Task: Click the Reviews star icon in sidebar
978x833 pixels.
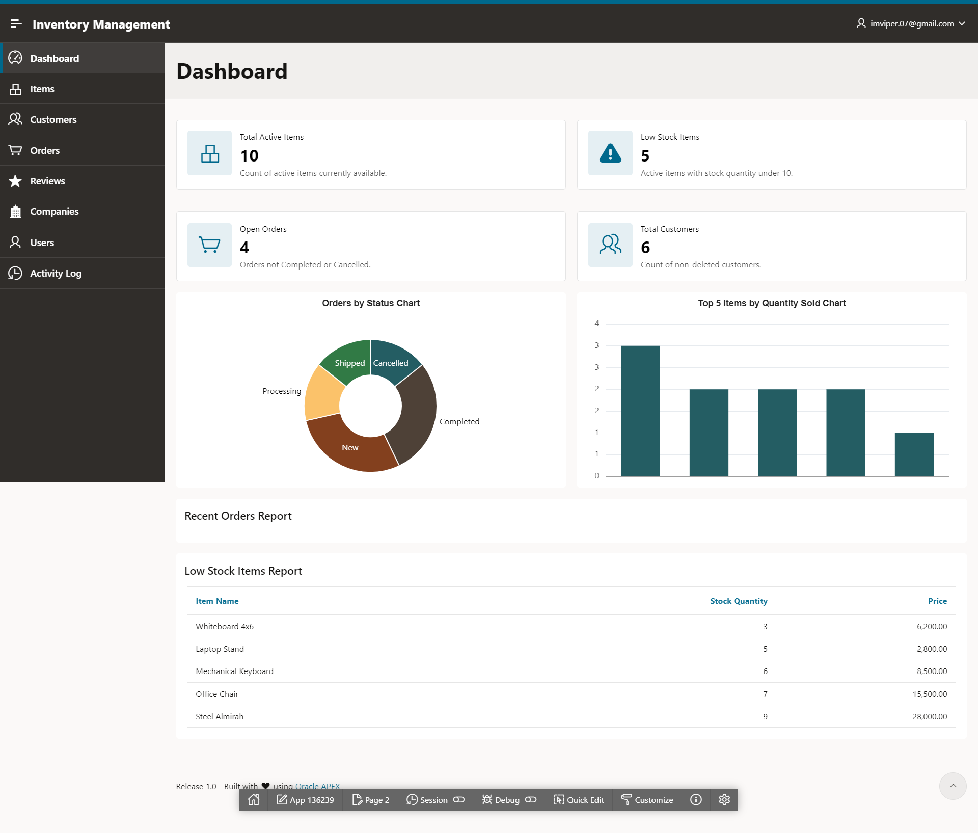Action: pos(15,181)
